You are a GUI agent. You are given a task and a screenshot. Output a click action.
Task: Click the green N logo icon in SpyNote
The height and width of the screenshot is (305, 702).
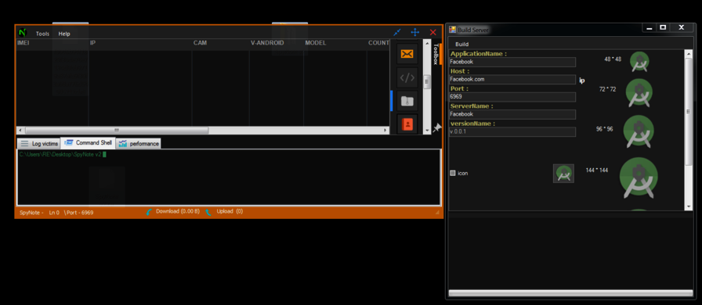22,33
